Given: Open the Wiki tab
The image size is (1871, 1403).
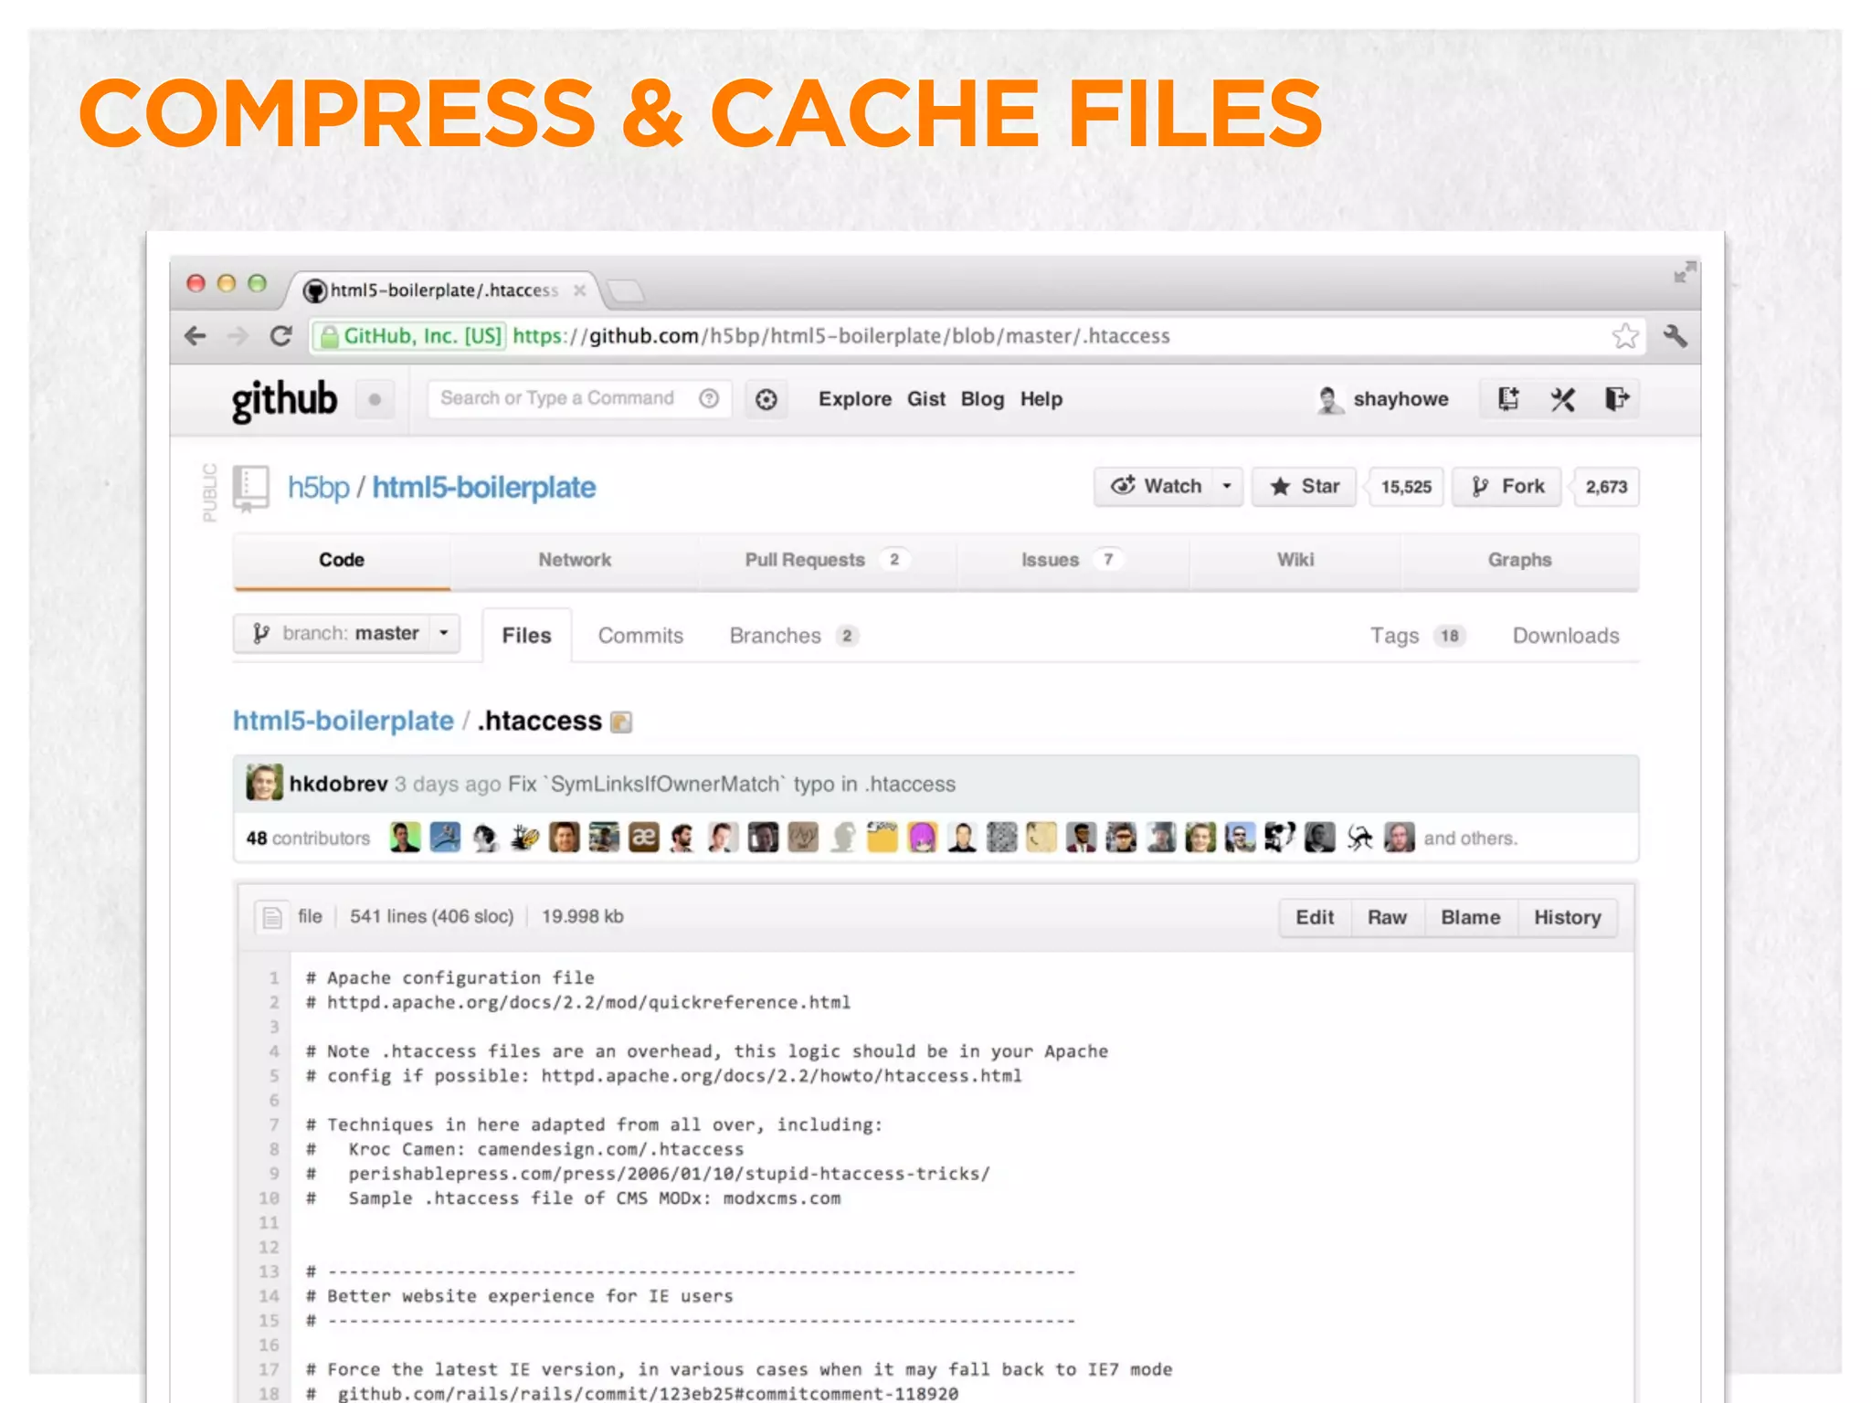Looking at the screenshot, I should click(x=1295, y=560).
